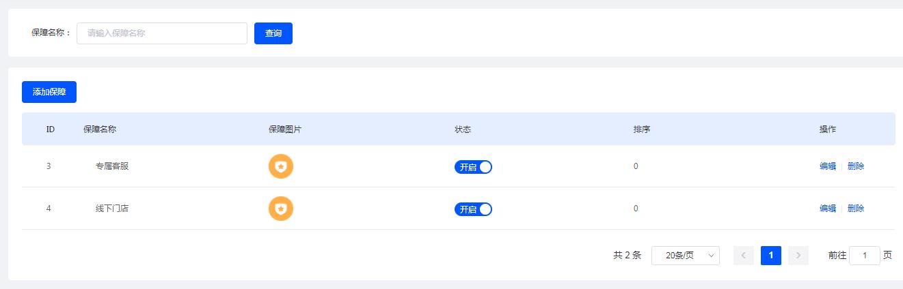
Task: Expand page size chevron arrow
Action: click(712, 256)
